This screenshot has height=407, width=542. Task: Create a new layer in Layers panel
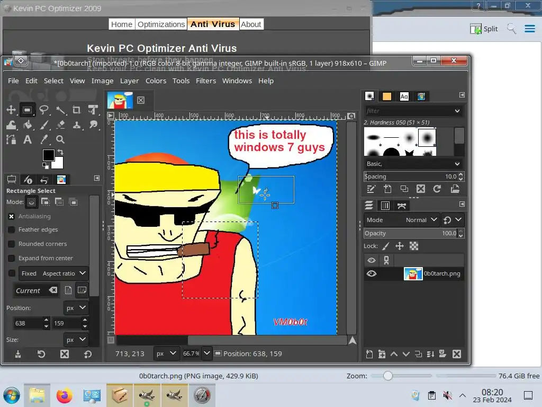click(369, 353)
